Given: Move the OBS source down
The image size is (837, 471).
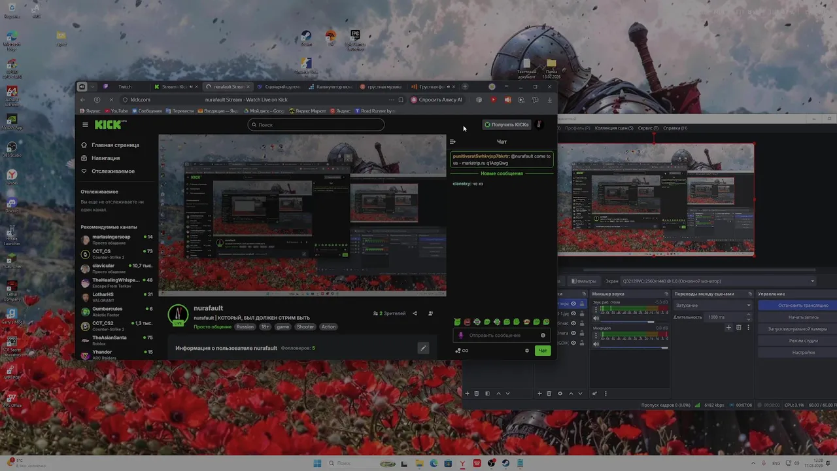Looking at the screenshot, I should click(x=580, y=394).
